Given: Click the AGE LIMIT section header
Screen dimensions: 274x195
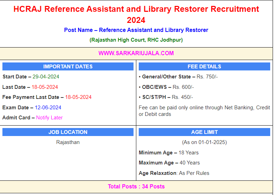Looking at the screenshot, I should 204,132.
